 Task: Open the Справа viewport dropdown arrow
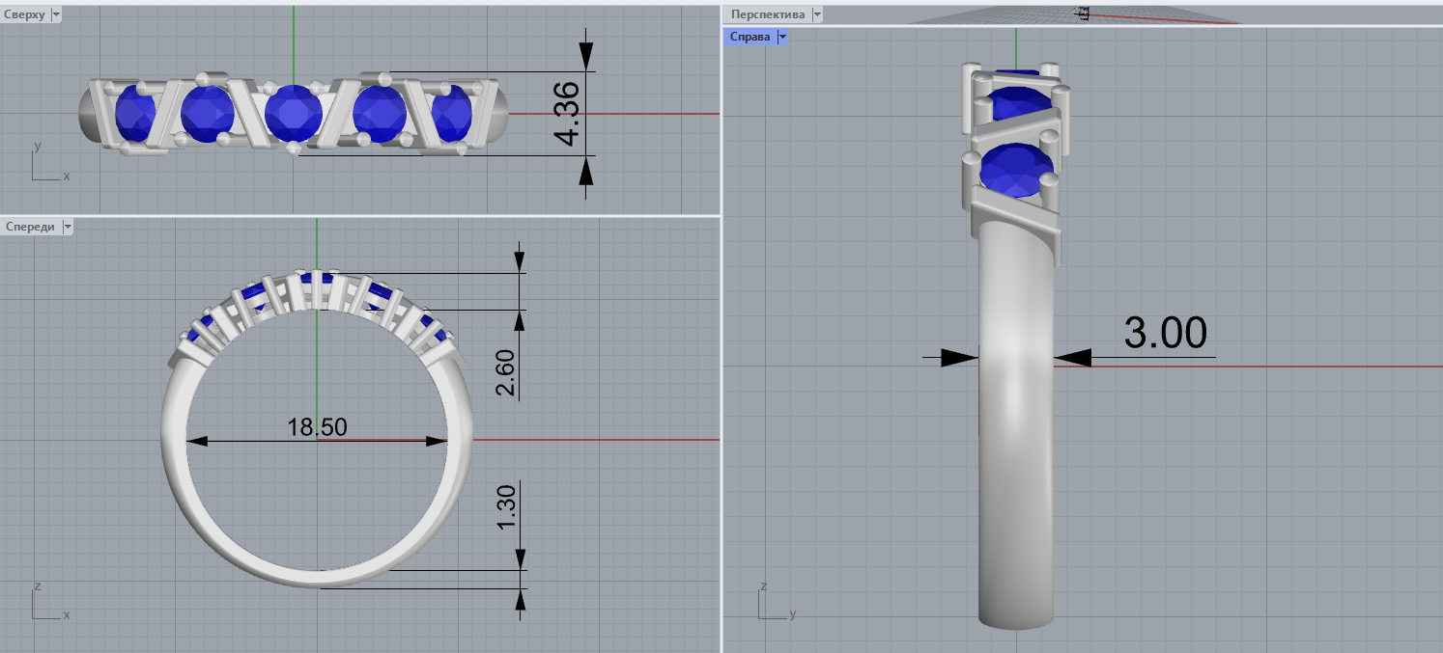click(782, 37)
